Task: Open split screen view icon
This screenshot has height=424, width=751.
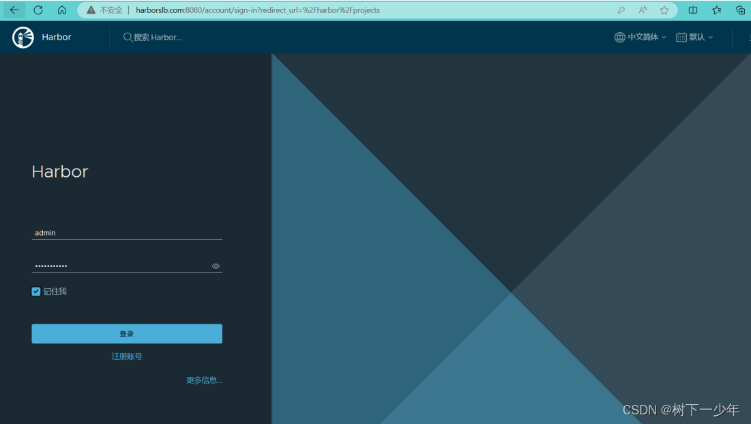Action: (x=693, y=10)
